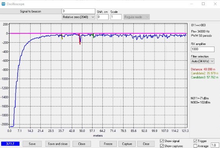Click the Signal to beacon button
Image resolution: width=220 pixels, height=148 pixels.
(x=31, y=11)
